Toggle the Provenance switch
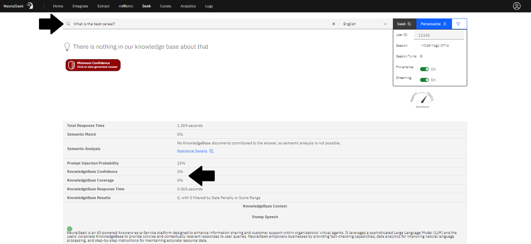 pyautogui.click(x=424, y=69)
